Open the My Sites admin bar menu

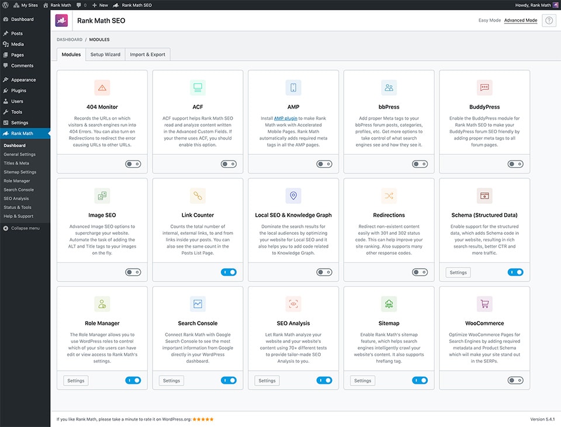click(25, 5)
